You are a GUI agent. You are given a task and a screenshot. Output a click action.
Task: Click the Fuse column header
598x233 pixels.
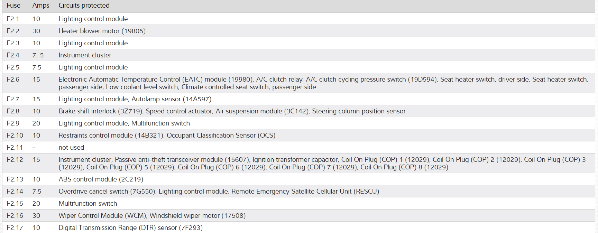(x=13, y=6)
